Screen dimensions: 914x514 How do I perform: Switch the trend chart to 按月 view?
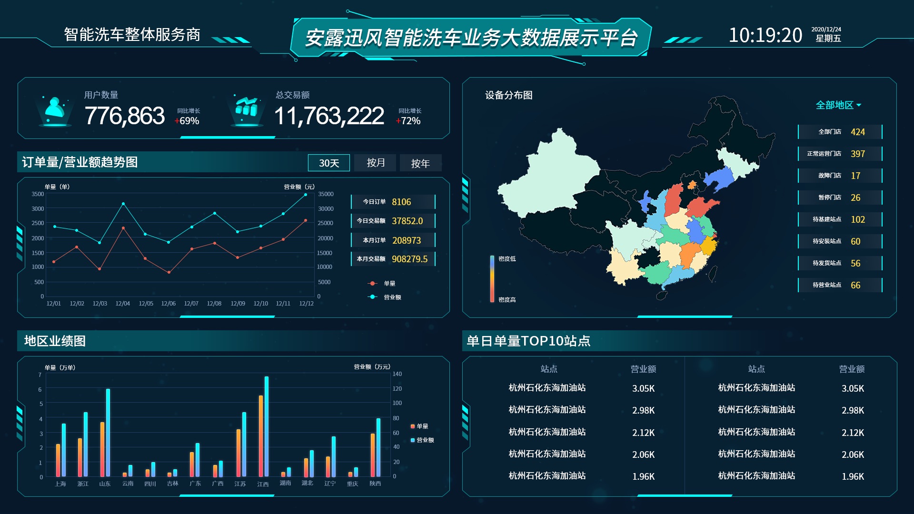374,163
